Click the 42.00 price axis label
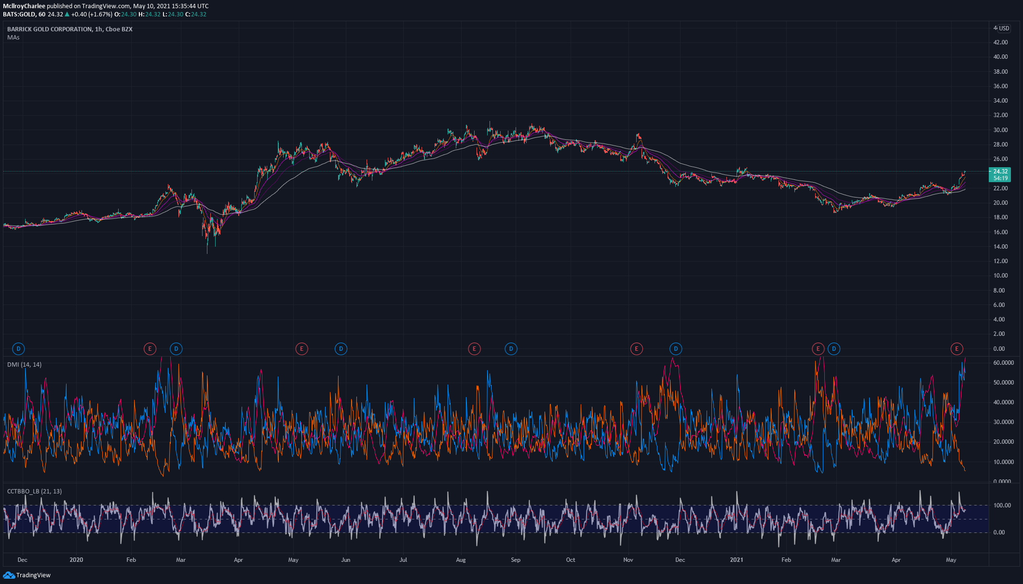 (1000, 42)
